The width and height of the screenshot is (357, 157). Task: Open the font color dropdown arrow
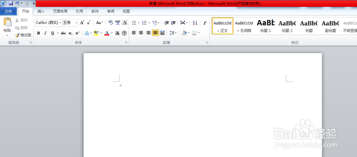coord(111,33)
